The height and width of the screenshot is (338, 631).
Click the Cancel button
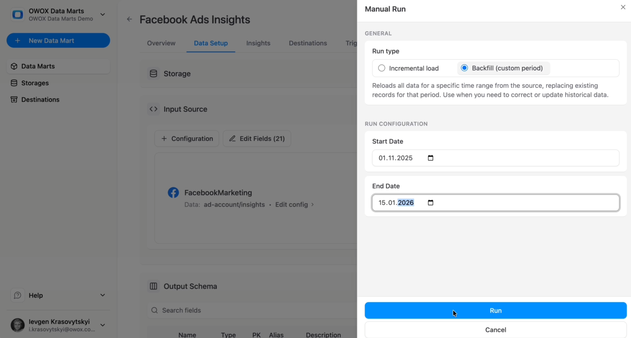tap(496, 330)
